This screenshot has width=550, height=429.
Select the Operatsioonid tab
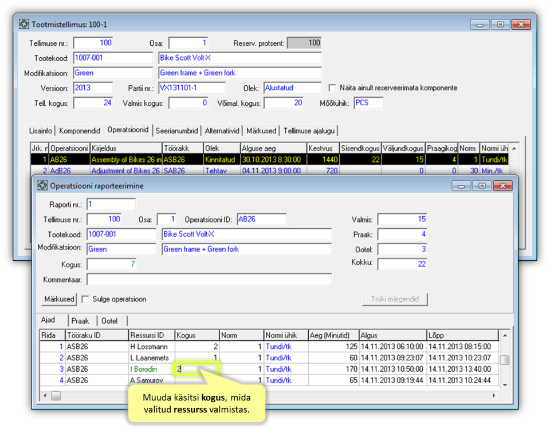point(128,130)
